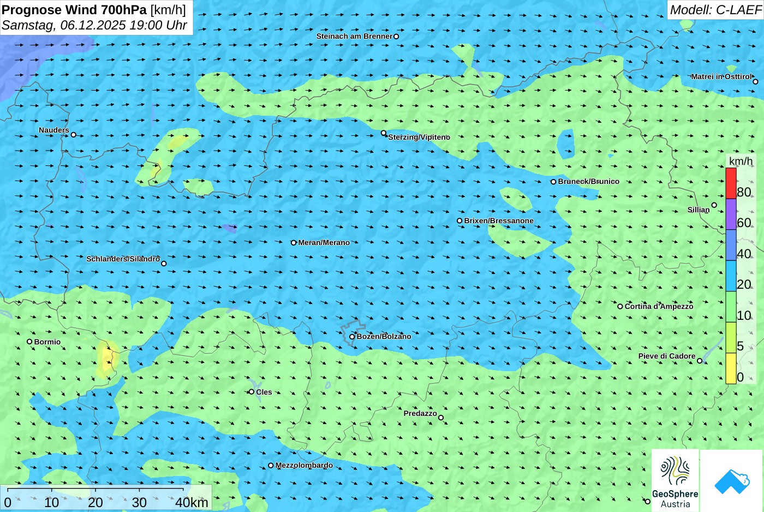
Task: Select the Steinach am Brenner city marker
Action: (x=396, y=37)
